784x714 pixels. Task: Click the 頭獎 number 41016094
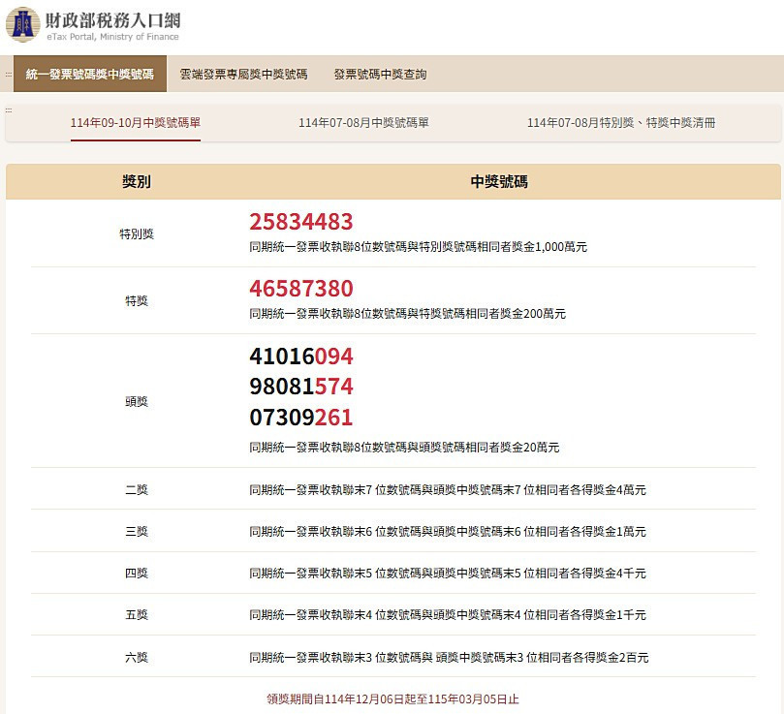click(x=300, y=357)
